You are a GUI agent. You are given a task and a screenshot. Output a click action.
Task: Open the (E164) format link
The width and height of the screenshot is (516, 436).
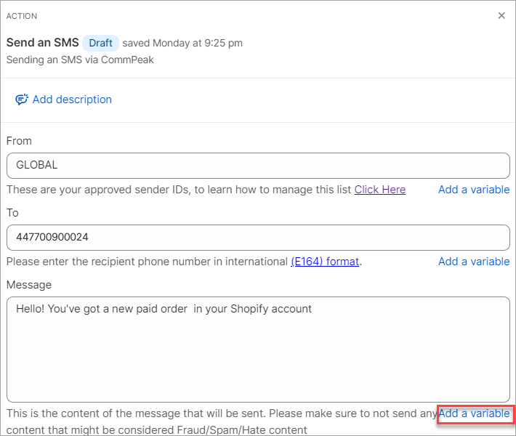point(325,262)
